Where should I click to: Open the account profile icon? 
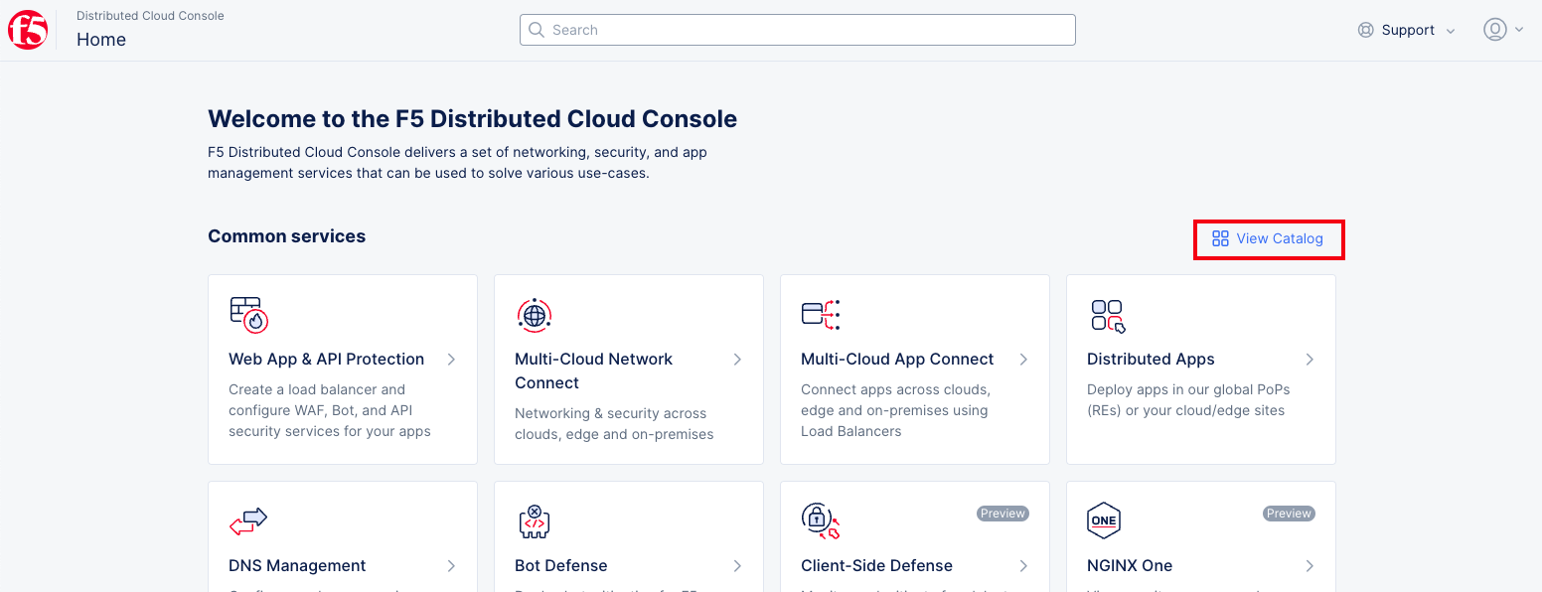click(1495, 29)
